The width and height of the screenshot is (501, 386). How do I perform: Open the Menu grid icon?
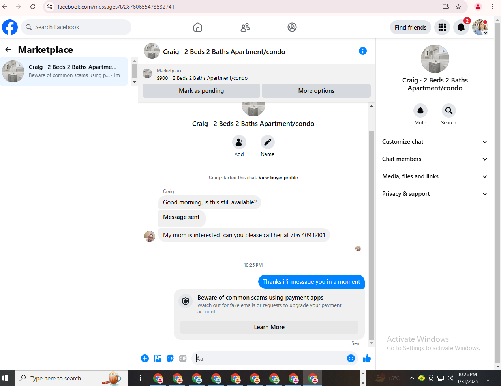coord(442,27)
